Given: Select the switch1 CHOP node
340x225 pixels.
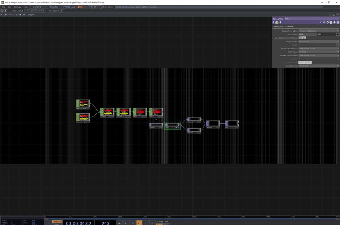Looking at the screenshot, I should [107, 113].
